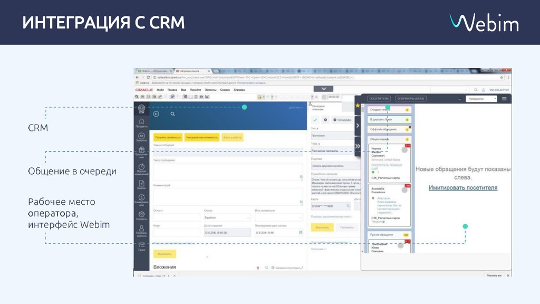Click the calendar icon in Планируемая дата начала
This screenshot has width=540, height=304.
coord(301,233)
